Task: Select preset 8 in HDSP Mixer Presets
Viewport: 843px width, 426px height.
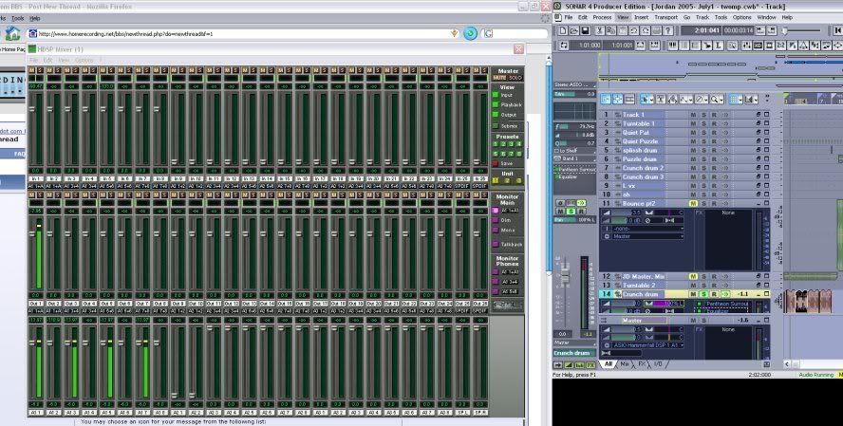Action: [x=519, y=154]
